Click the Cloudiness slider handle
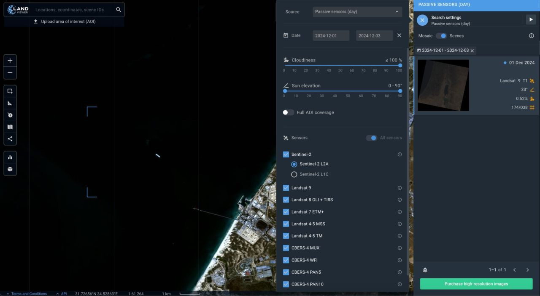 pos(400,65)
